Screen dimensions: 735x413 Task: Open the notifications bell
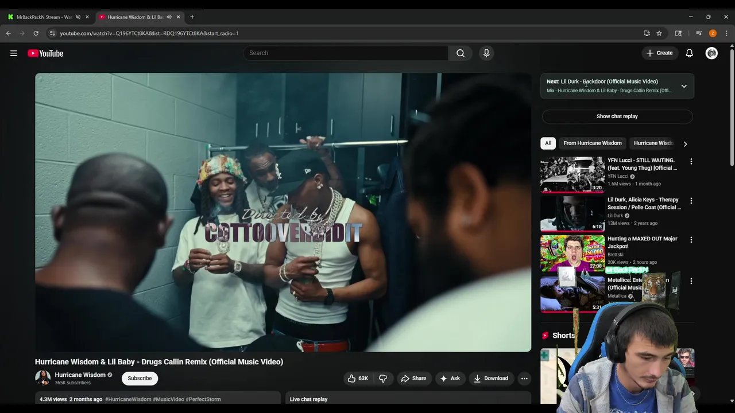pos(690,53)
